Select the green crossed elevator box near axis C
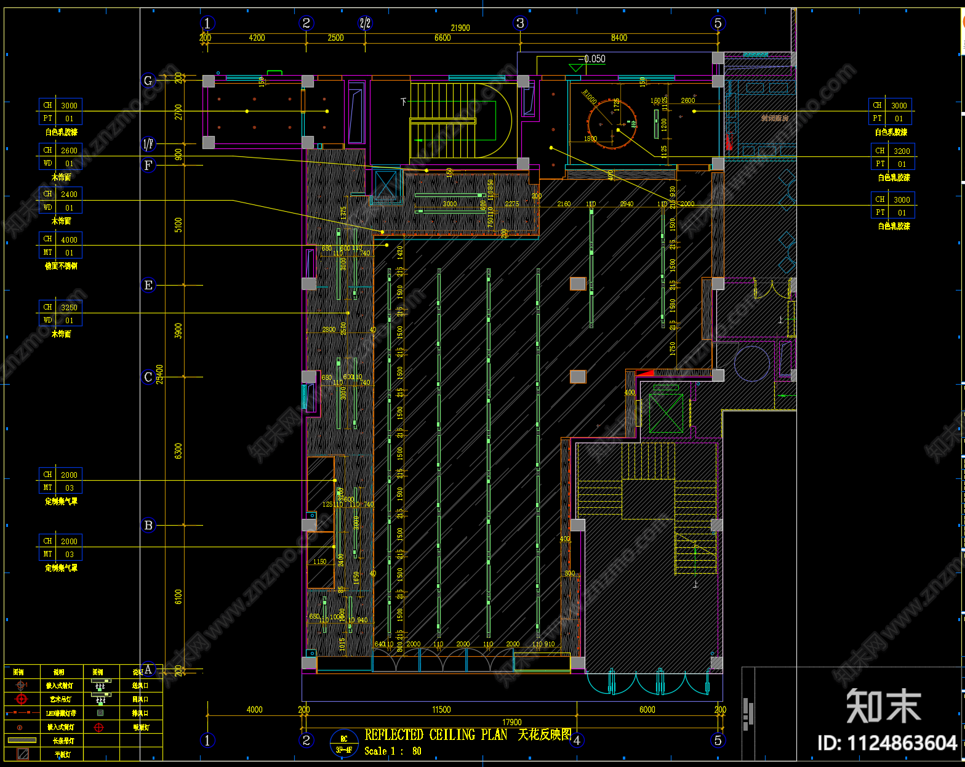 coord(666,413)
